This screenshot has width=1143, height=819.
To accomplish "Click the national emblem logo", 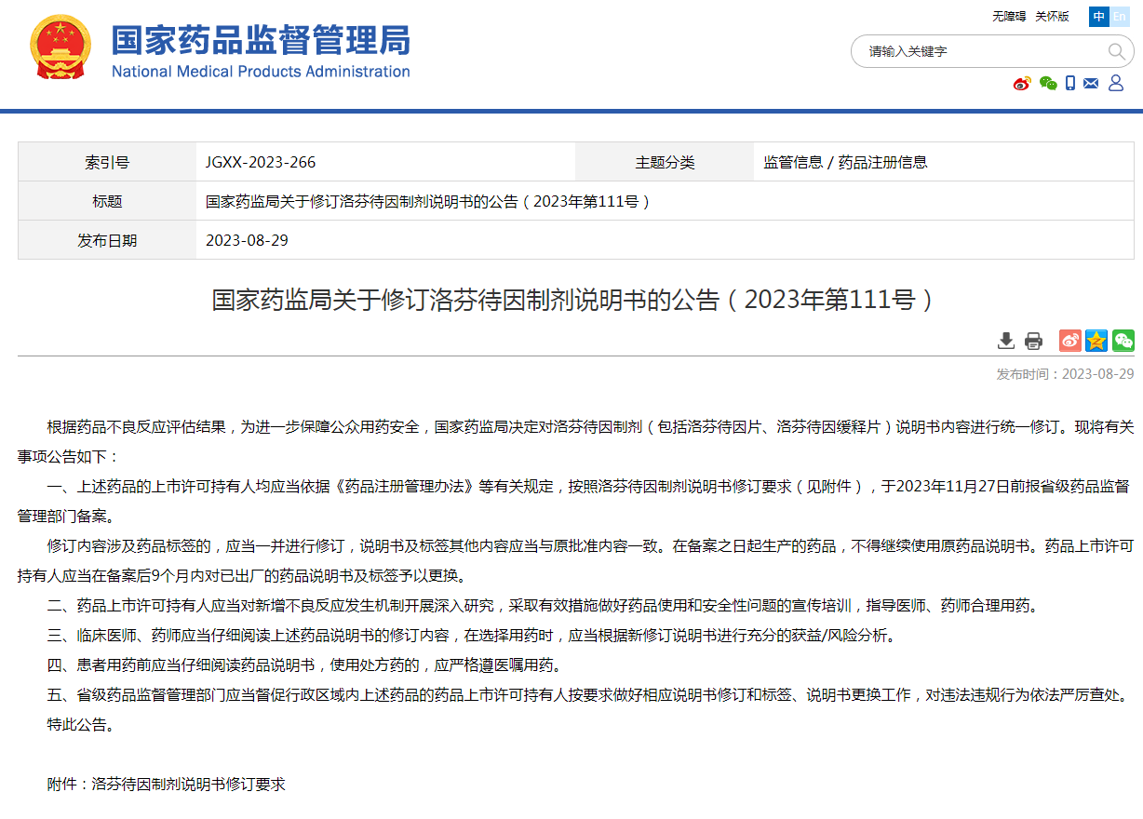I will [61, 47].
